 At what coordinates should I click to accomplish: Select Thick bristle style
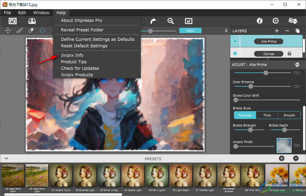point(267,115)
